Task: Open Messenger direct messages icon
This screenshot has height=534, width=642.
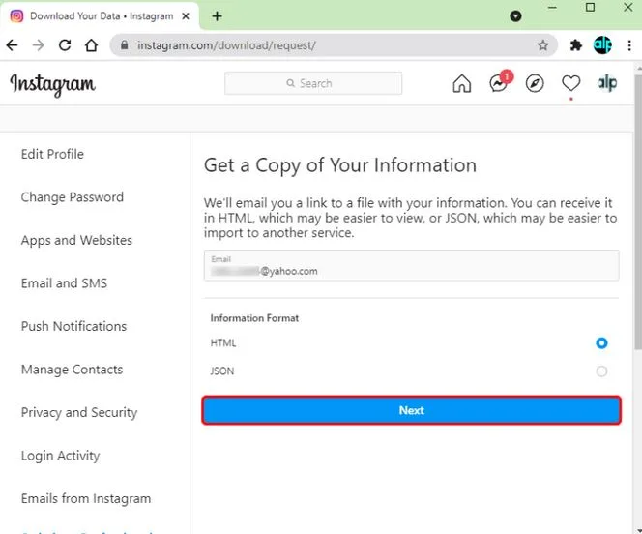Action: pos(498,83)
